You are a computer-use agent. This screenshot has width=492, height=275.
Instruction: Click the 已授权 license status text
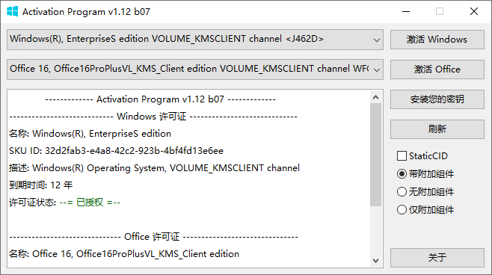tap(90, 203)
